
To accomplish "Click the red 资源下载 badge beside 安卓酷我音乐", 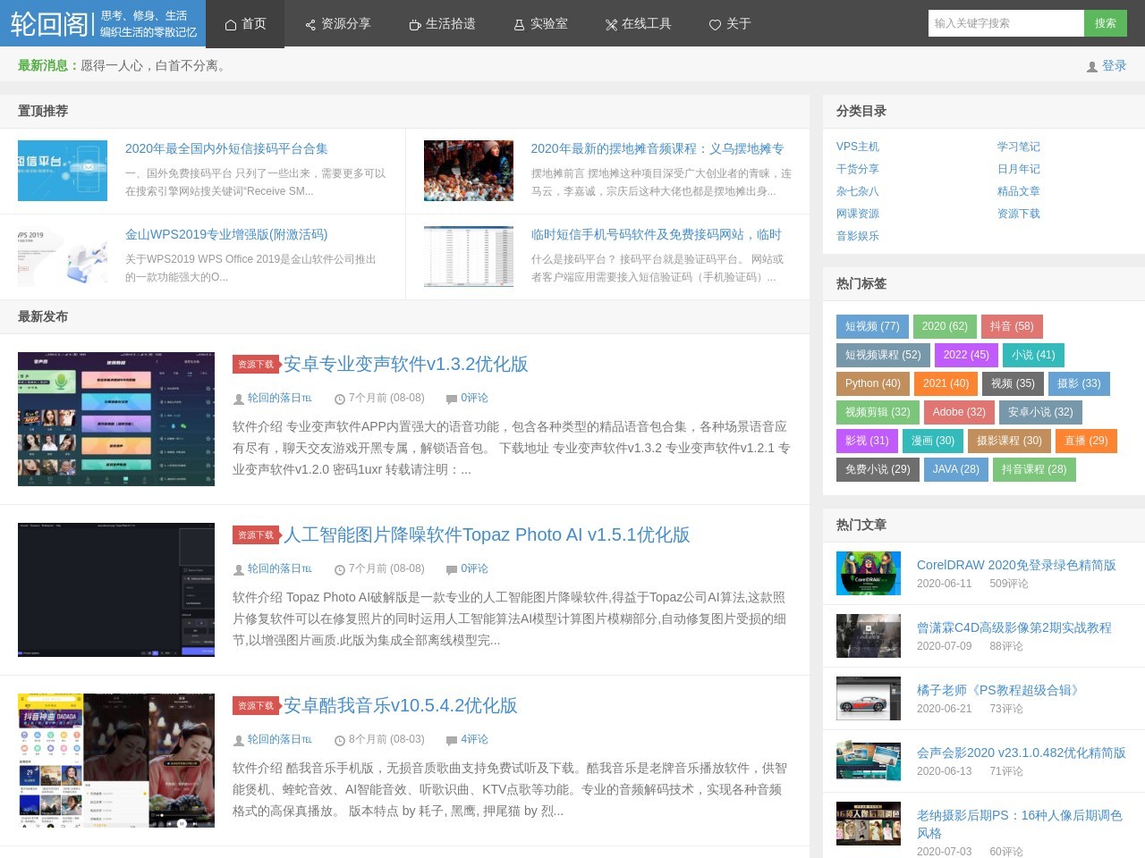I will 256,706.
